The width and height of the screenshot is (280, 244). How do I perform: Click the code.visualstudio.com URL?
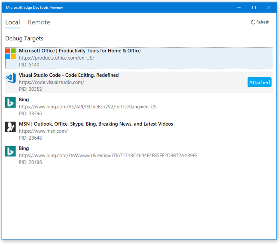tap(52, 82)
